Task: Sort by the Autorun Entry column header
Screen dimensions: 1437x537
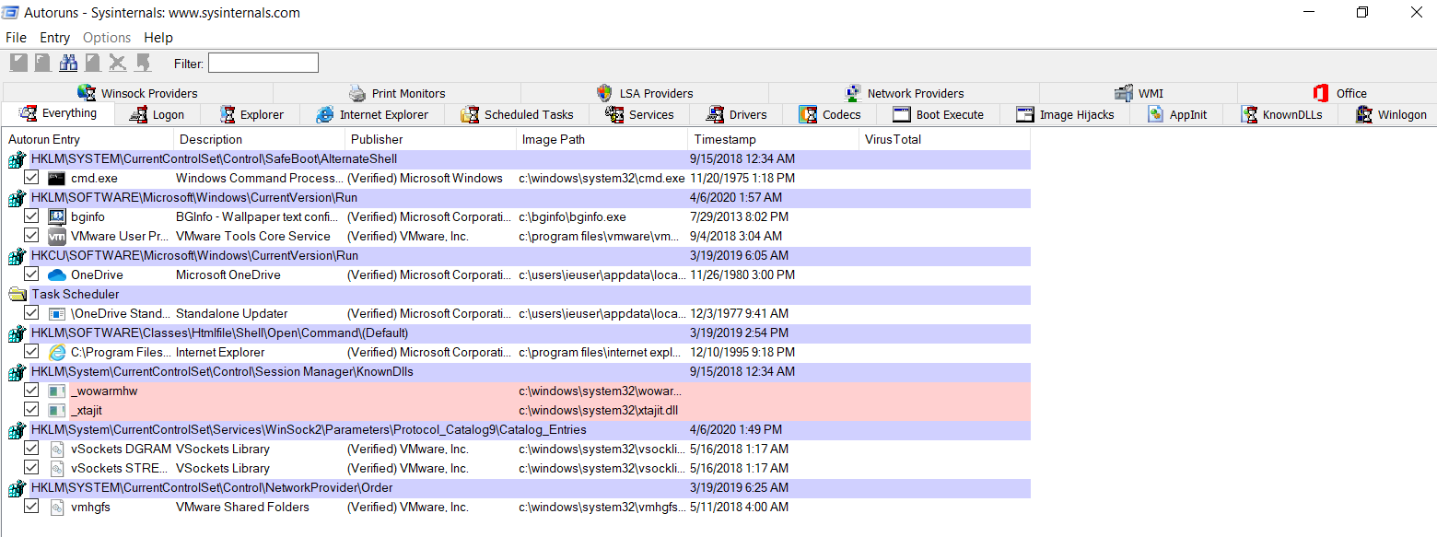Action: pos(88,139)
